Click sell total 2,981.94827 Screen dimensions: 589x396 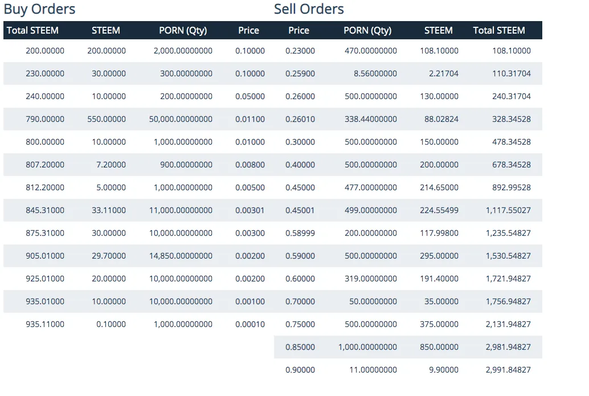tap(508, 347)
